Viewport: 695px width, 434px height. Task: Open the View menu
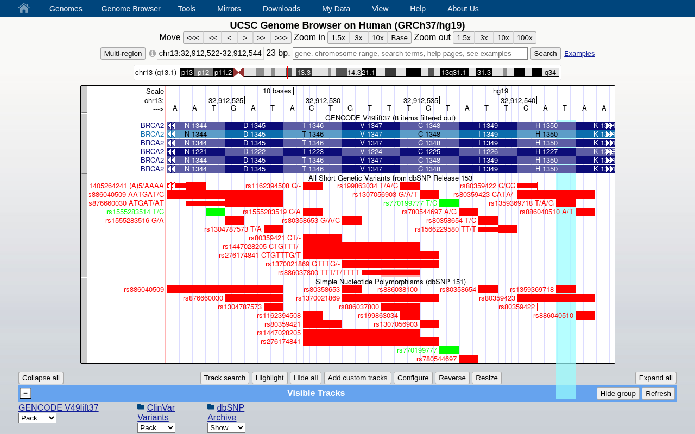click(380, 9)
